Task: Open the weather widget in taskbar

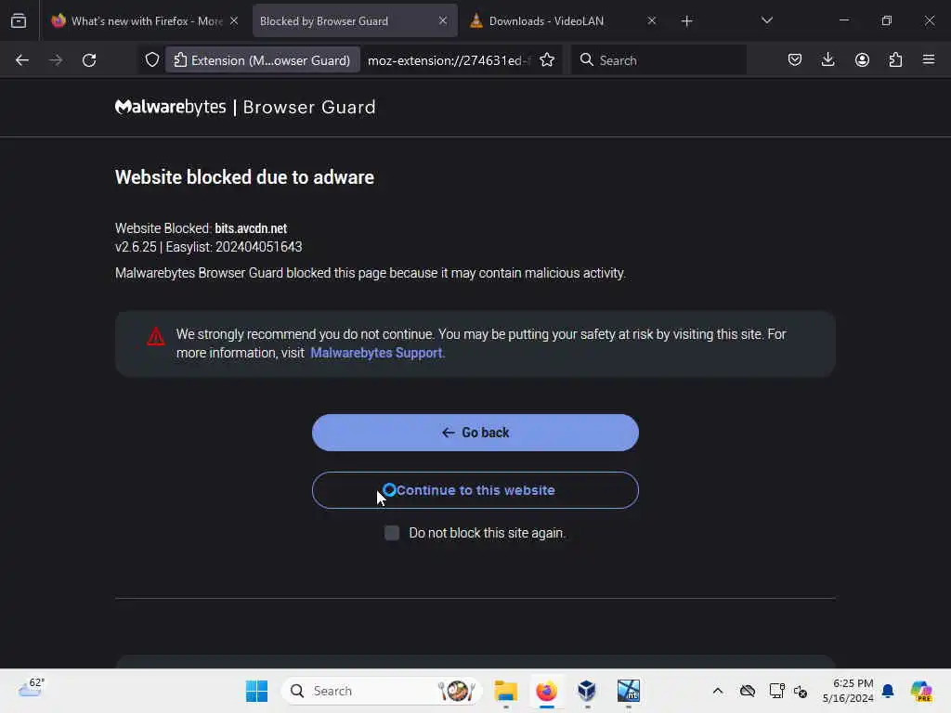Action: coord(32,688)
